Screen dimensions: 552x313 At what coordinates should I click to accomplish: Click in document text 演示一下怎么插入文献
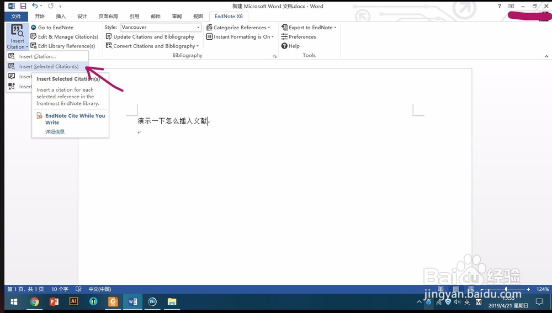(x=173, y=121)
